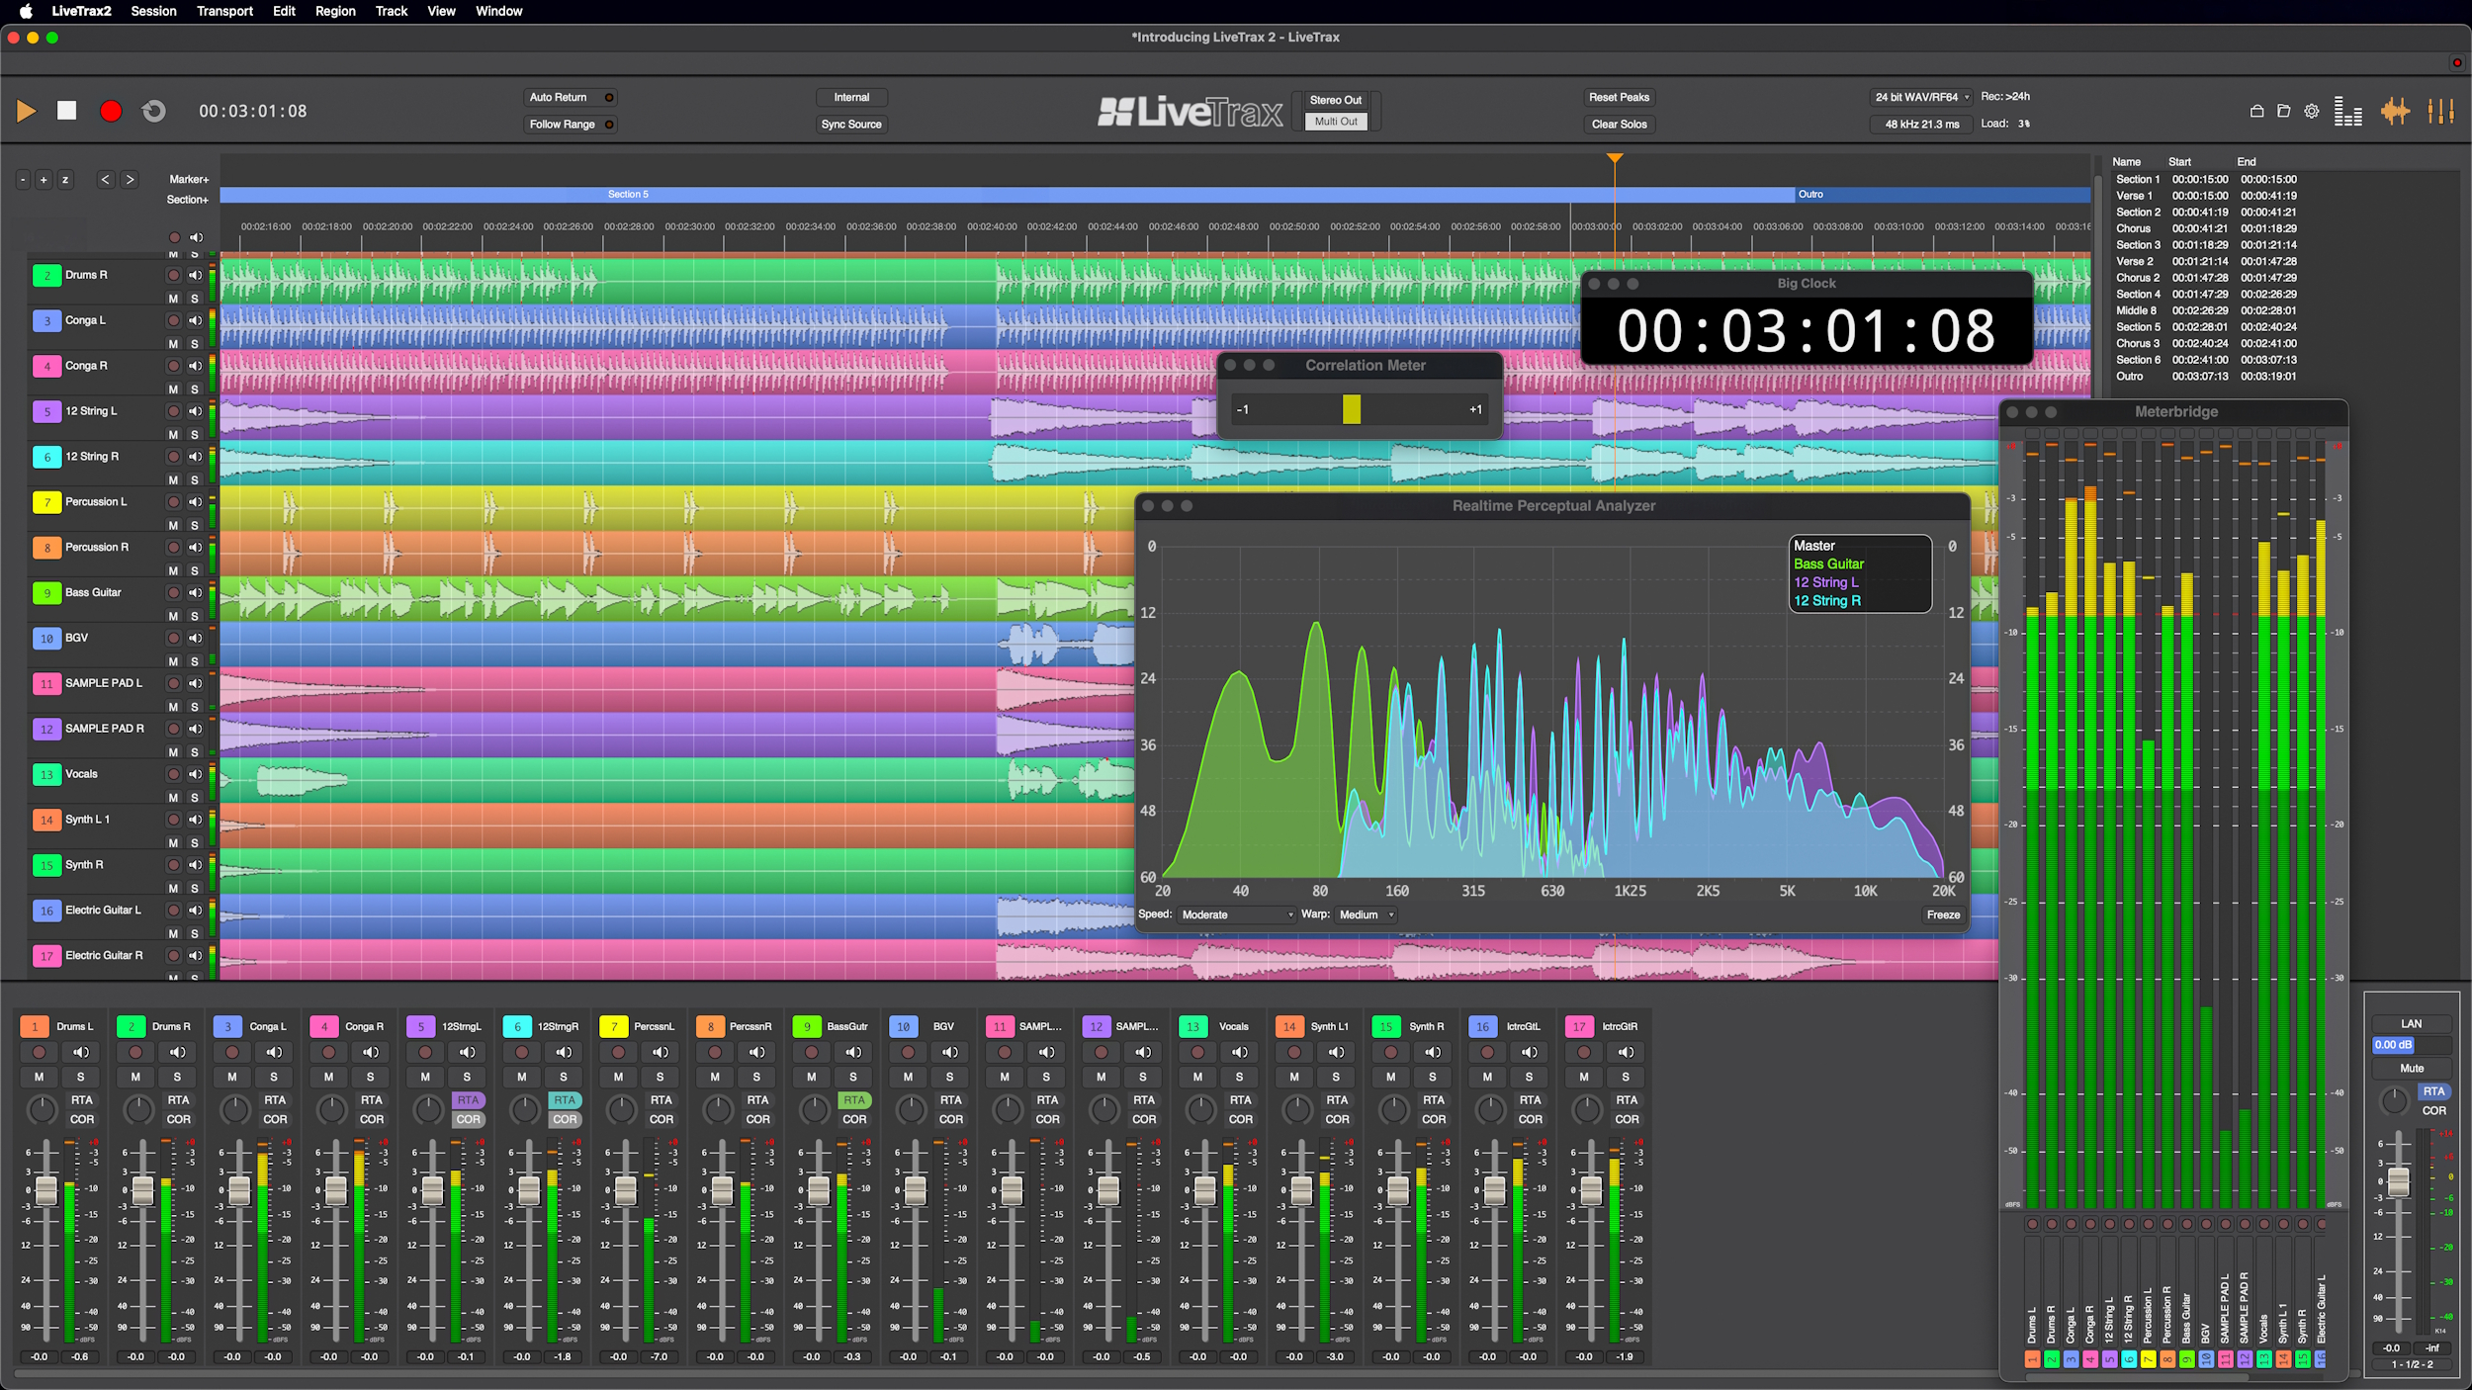Click the LAN master fader handle
Viewport: 2472px width, 1390px height.
point(2398,1181)
